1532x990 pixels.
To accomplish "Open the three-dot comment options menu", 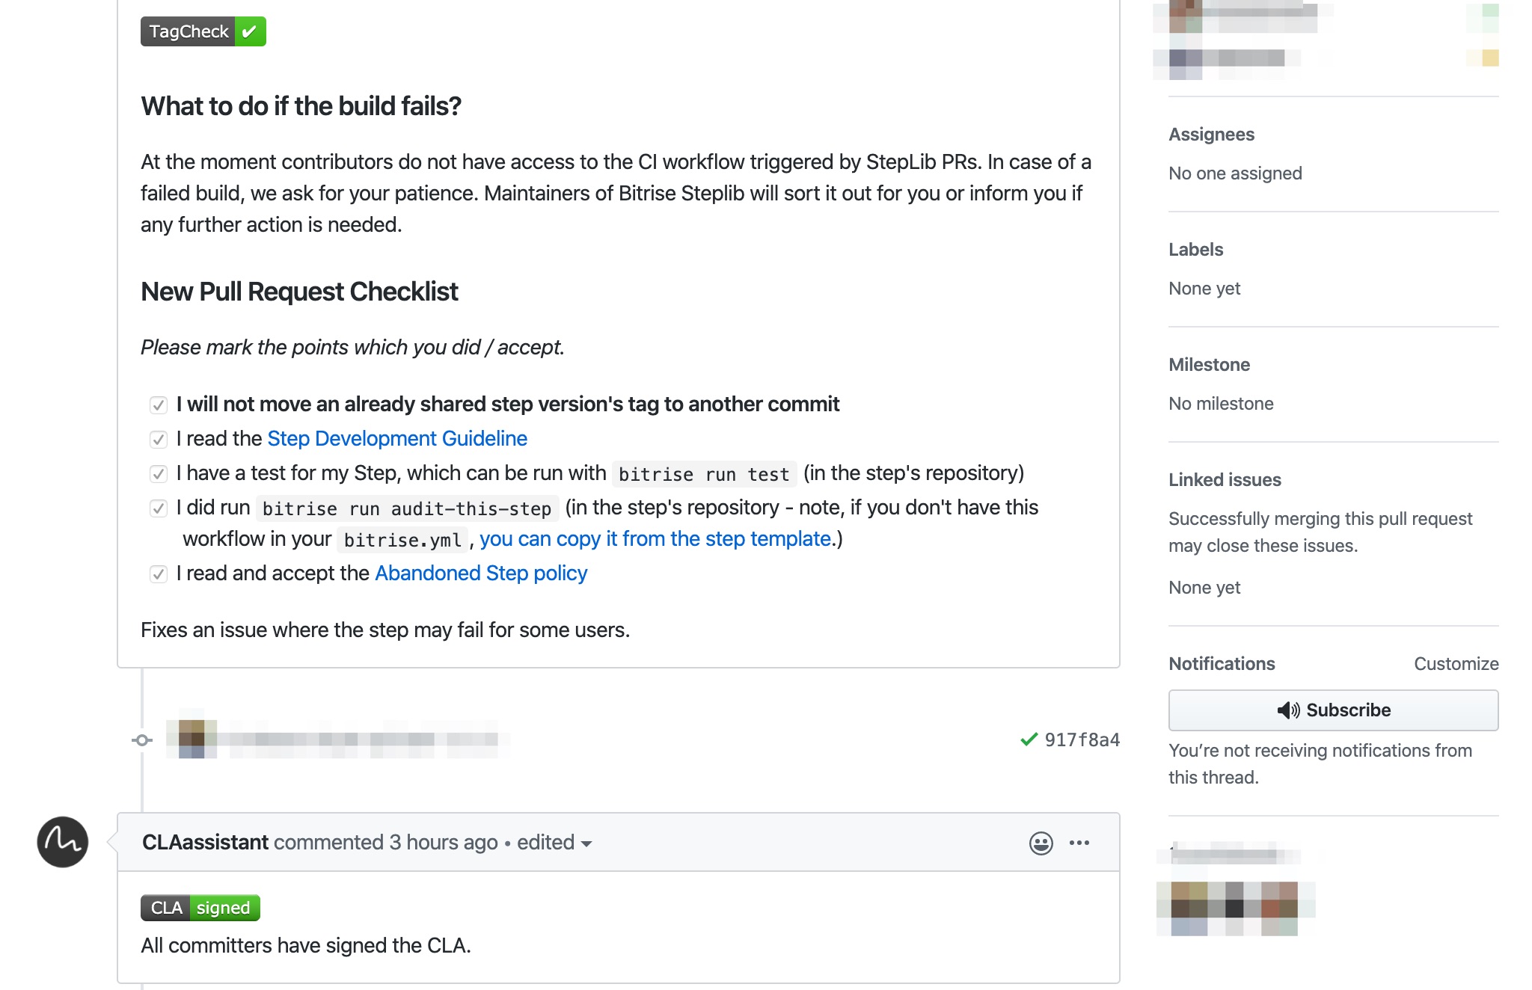I will pyautogui.click(x=1079, y=843).
